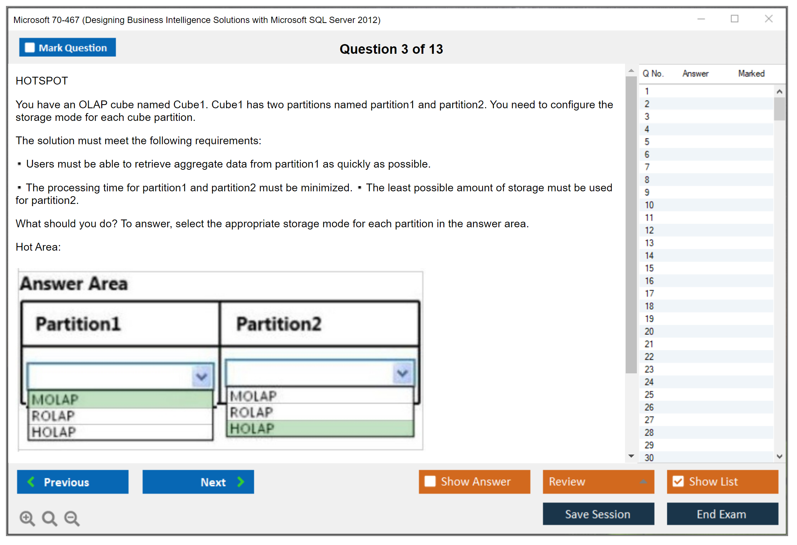This screenshot has height=545, width=797.
Task: Open the Partition1 storage mode dropdown arrow
Action: (x=201, y=377)
